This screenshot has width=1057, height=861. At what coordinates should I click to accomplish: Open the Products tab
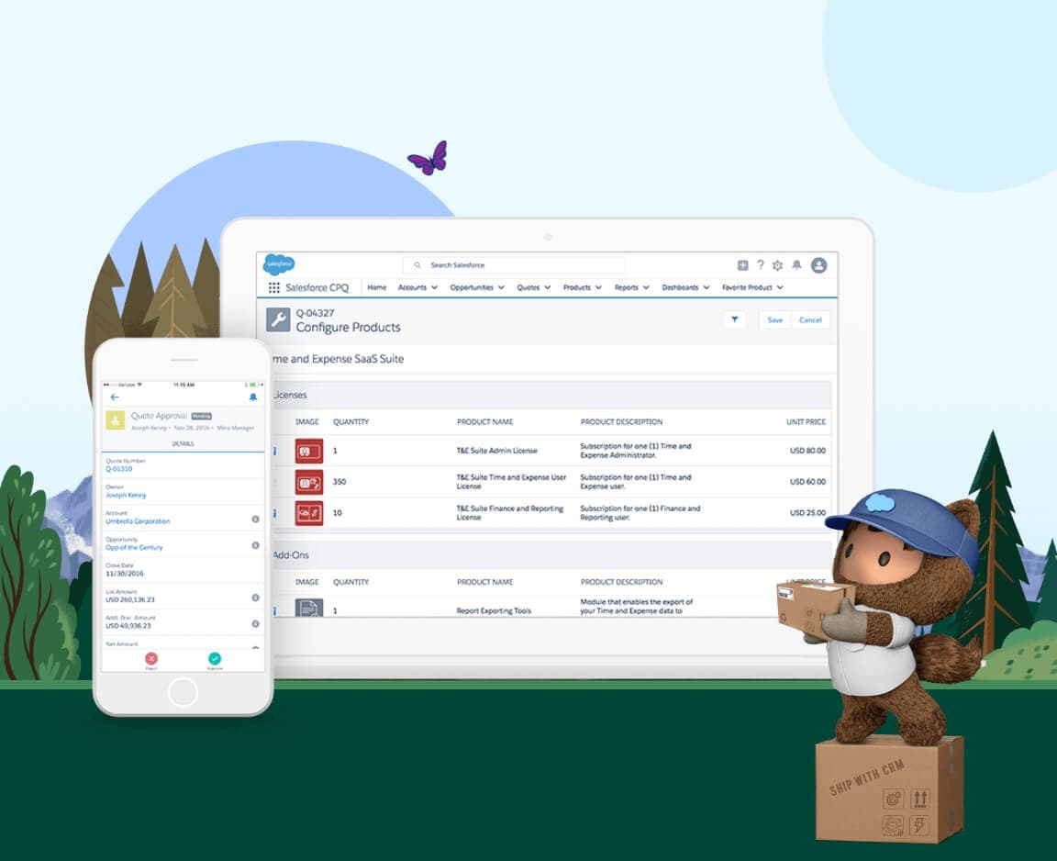(x=577, y=288)
